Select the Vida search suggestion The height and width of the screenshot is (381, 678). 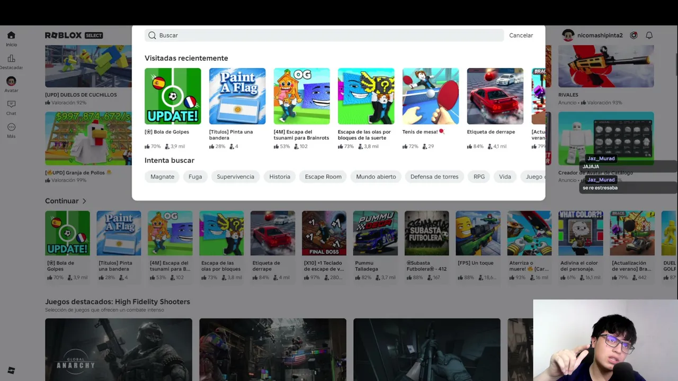pyautogui.click(x=505, y=177)
